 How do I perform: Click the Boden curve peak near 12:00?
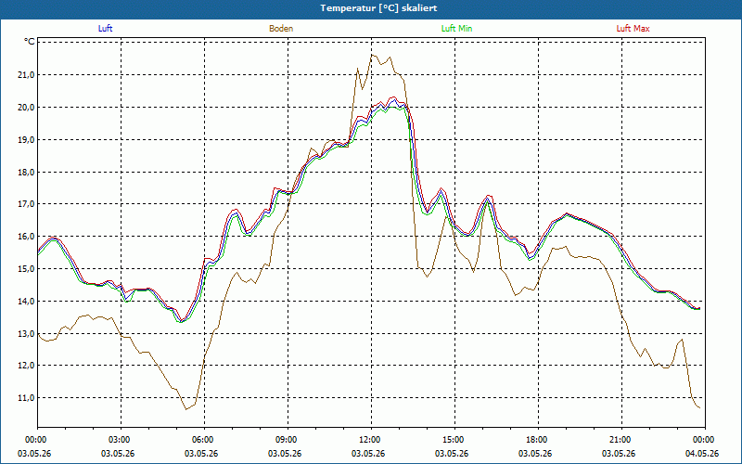point(372,55)
